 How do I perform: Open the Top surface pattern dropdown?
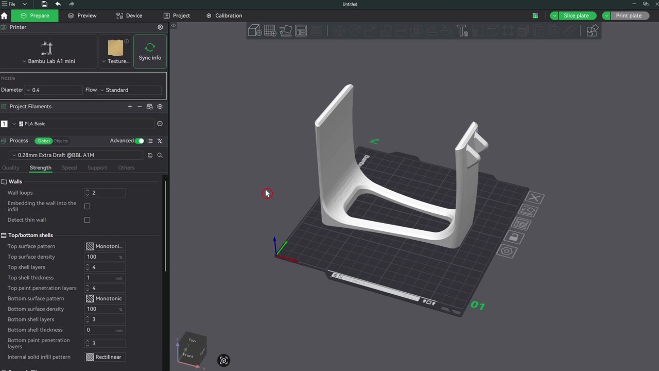point(105,246)
